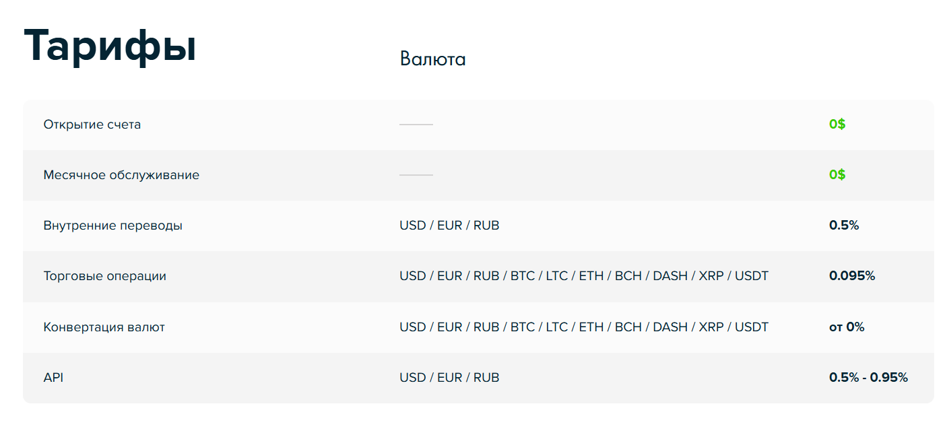
Task: Click the dash in Месячное обслуживание row
Action: click(416, 175)
